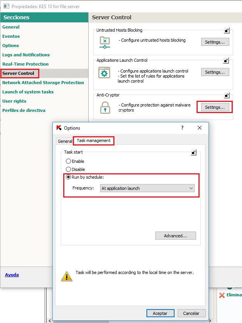Confirm with the Aceptar button

click(160, 313)
